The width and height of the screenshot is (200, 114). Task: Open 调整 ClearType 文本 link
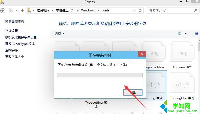[x=20, y=44]
